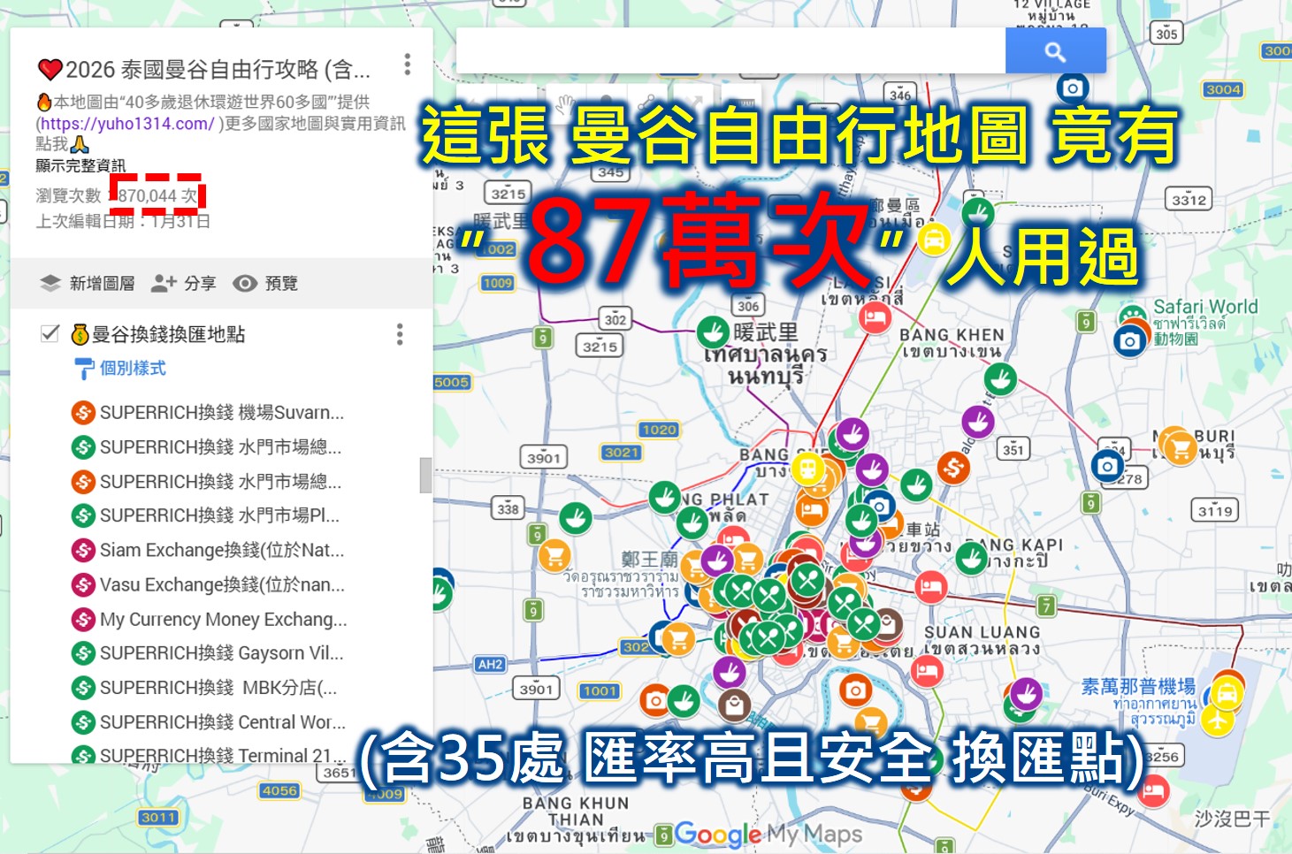The height and width of the screenshot is (854, 1292).
Task: Click the yellow taxi marker at 素萬那普機場
Action: pyautogui.click(x=1227, y=692)
